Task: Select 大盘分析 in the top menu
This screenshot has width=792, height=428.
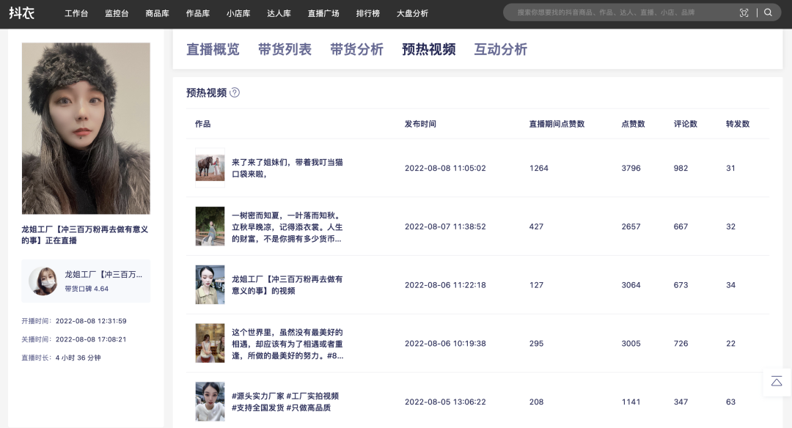Action: (412, 13)
